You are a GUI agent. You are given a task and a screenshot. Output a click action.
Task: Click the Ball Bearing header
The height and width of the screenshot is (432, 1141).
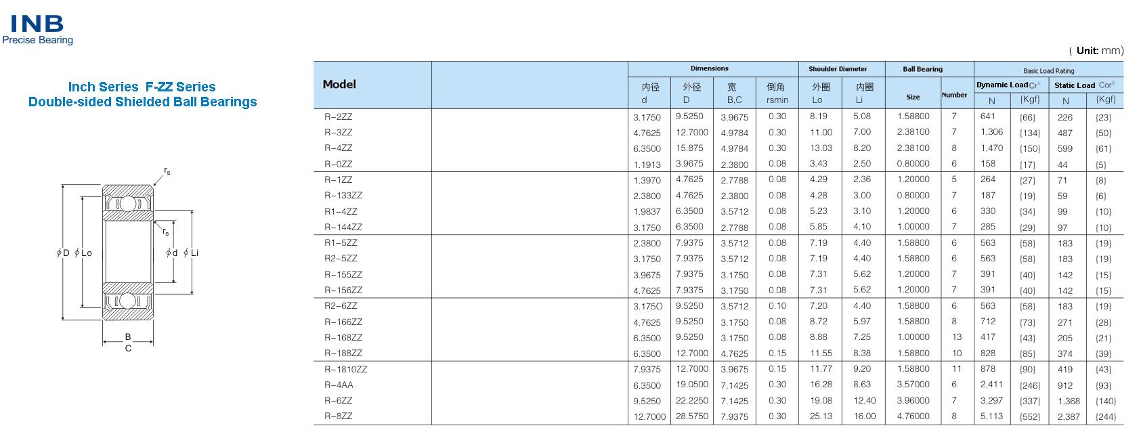922,69
